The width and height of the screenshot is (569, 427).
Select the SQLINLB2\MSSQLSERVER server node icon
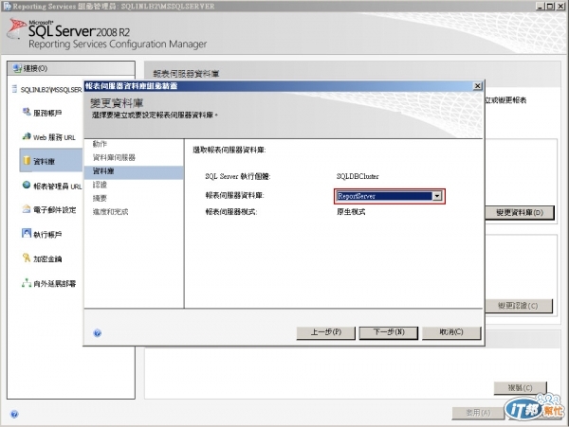pyautogui.click(x=14, y=89)
